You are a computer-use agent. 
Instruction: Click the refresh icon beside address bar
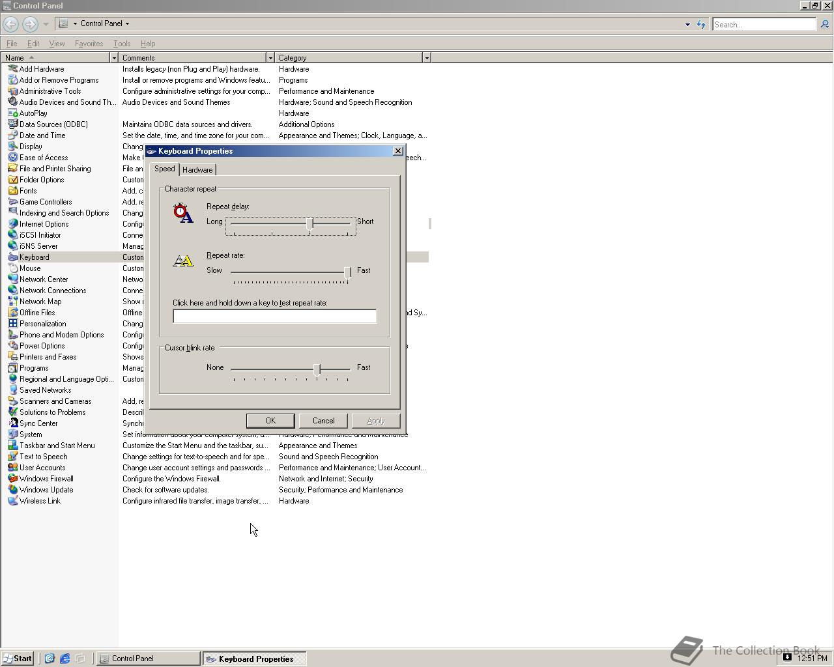click(701, 24)
